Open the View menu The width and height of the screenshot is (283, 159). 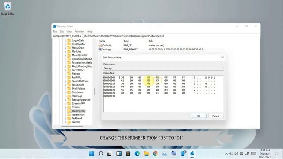69,31
